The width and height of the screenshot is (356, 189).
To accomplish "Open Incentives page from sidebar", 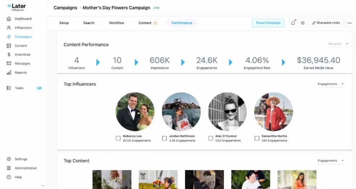I will pos(23,55).
